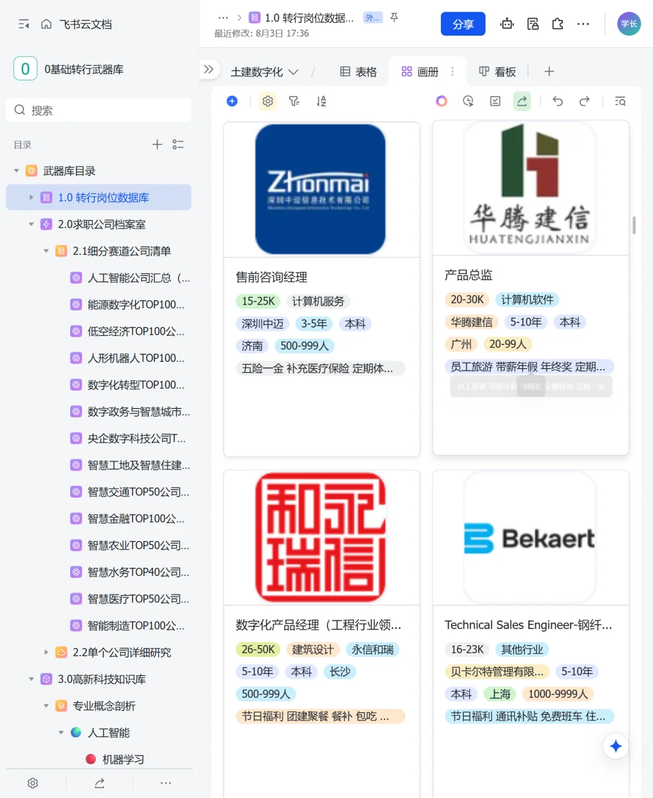Click the purple color dot in the toolbar
This screenshot has height=798, width=653.
(441, 101)
